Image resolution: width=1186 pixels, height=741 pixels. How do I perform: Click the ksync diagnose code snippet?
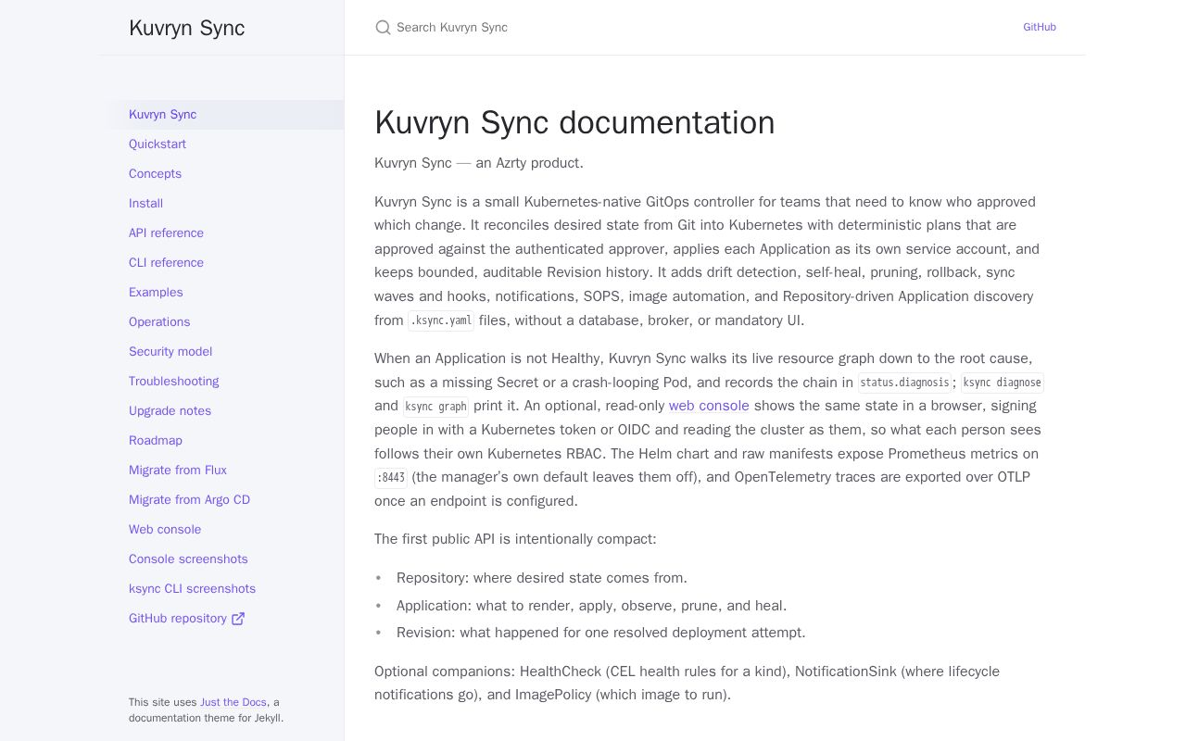pos(1002,383)
